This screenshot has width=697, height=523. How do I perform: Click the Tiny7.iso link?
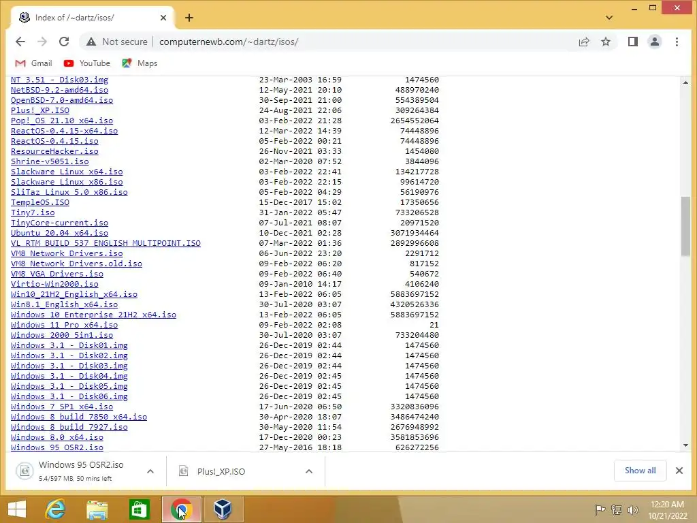tap(33, 212)
